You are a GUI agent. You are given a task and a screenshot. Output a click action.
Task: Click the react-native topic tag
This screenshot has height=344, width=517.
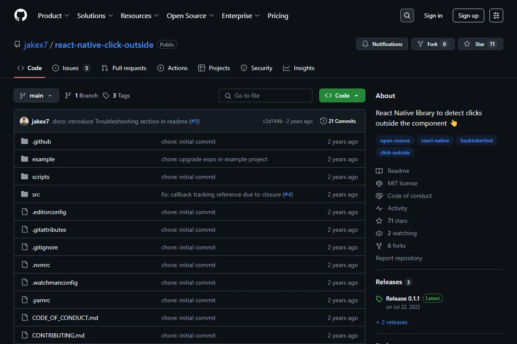click(435, 141)
